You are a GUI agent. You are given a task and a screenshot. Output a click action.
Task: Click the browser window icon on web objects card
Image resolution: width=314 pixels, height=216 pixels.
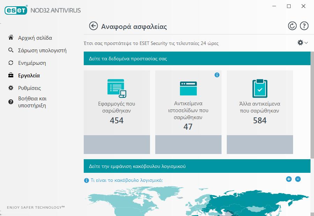[x=188, y=88]
